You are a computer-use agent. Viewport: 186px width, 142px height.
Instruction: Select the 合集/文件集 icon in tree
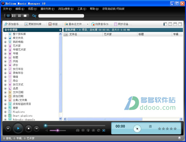[x=10, y=100]
